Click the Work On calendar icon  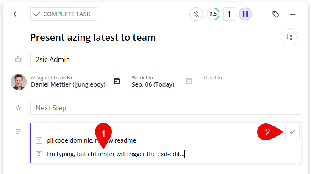(117, 81)
